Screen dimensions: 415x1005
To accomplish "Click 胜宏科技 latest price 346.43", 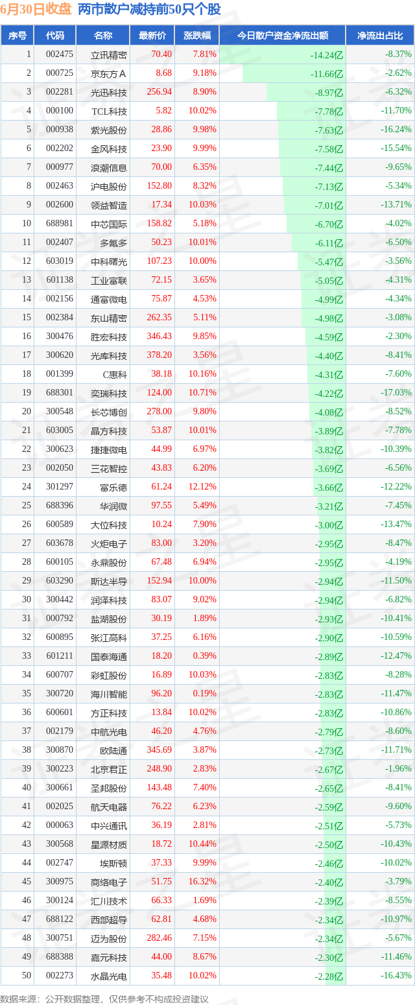I will click(159, 337).
